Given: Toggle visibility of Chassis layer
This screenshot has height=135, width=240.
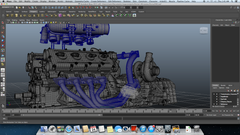Looking at the screenshot, I should 214,102.
